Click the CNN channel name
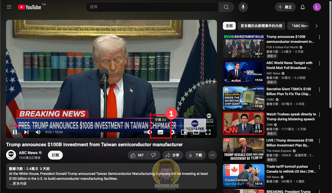The width and height of the screenshot is (332, 193). tap(270, 125)
